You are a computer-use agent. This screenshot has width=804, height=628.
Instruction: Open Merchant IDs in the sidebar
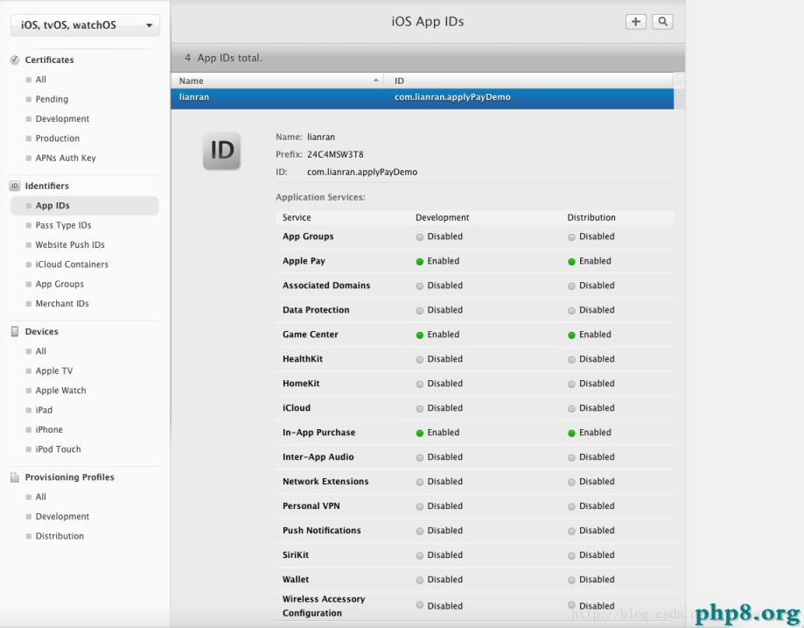pyautogui.click(x=62, y=304)
